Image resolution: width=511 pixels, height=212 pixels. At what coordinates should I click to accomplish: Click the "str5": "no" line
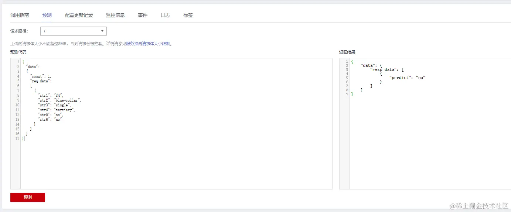click(x=51, y=114)
